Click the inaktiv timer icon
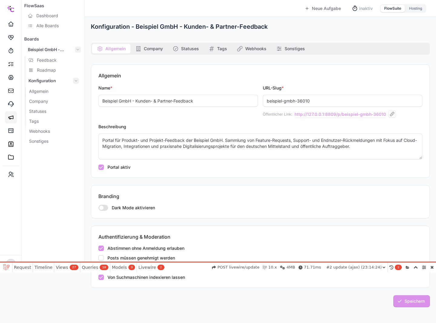Image resolution: width=436 pixels, height=323 pixels. pyautogui.click(x=355, y=8)
